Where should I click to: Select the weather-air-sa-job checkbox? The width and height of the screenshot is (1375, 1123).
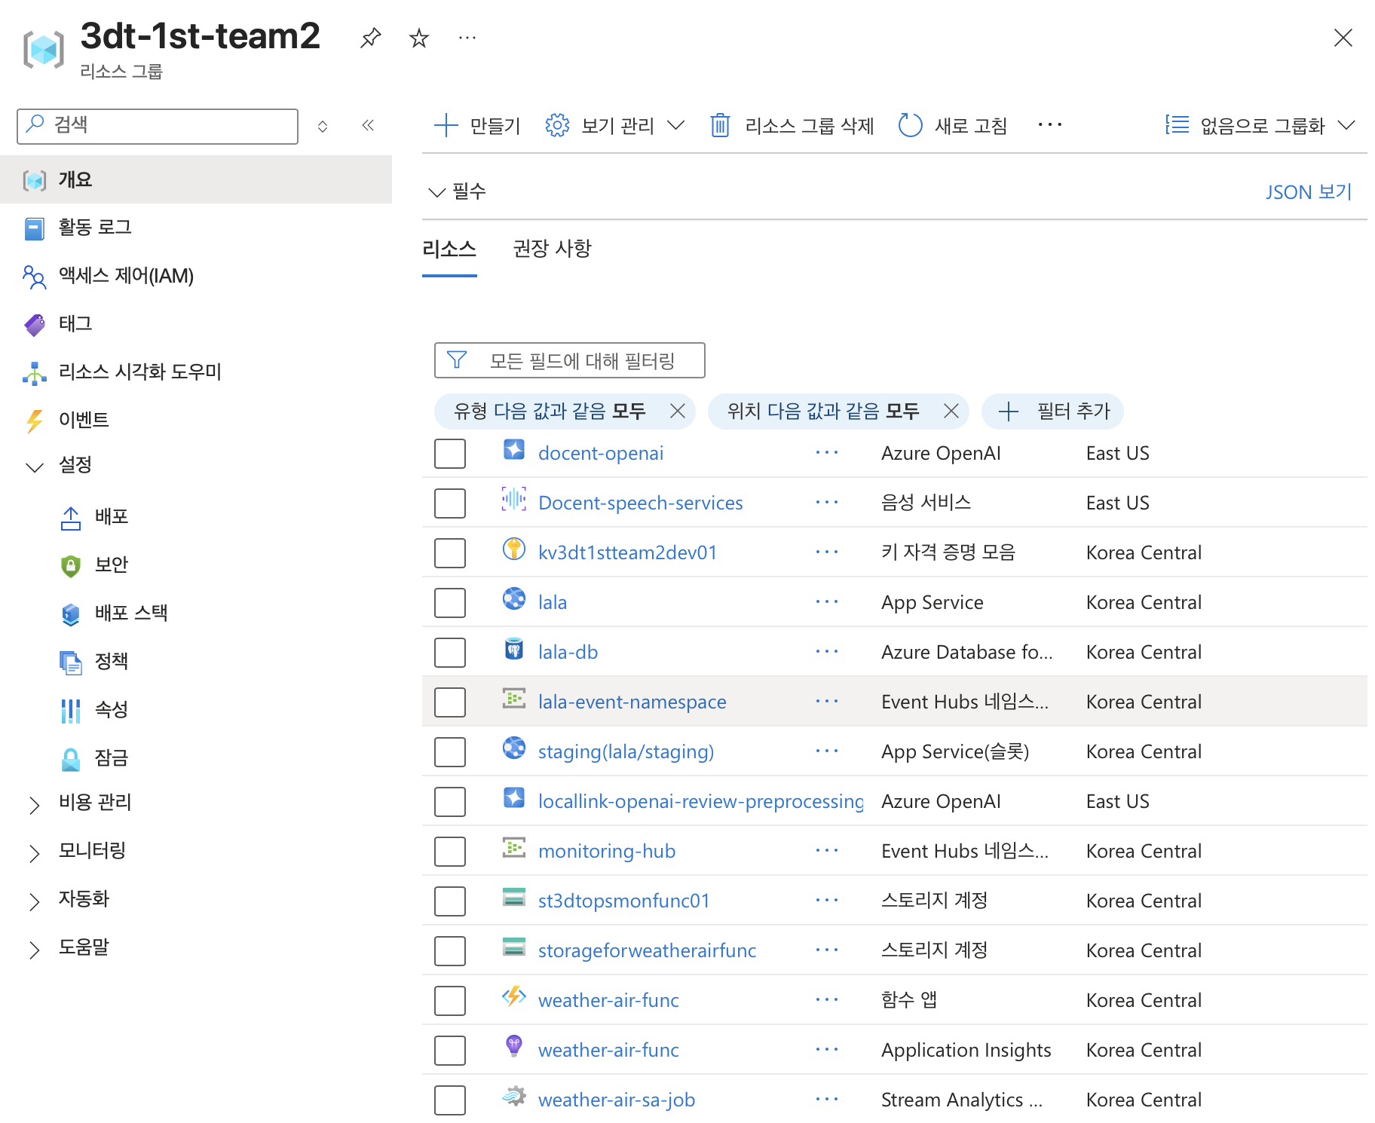pos(450,1100)
